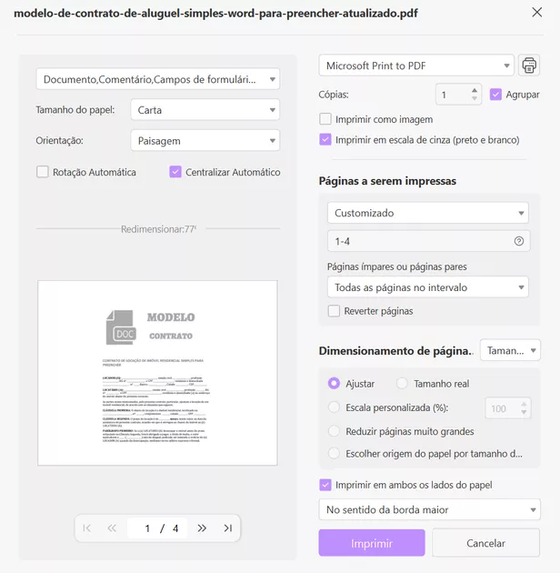Click the document preview thumbnail
This screenshot has height=573, width=560.
(x=157, y=373)
